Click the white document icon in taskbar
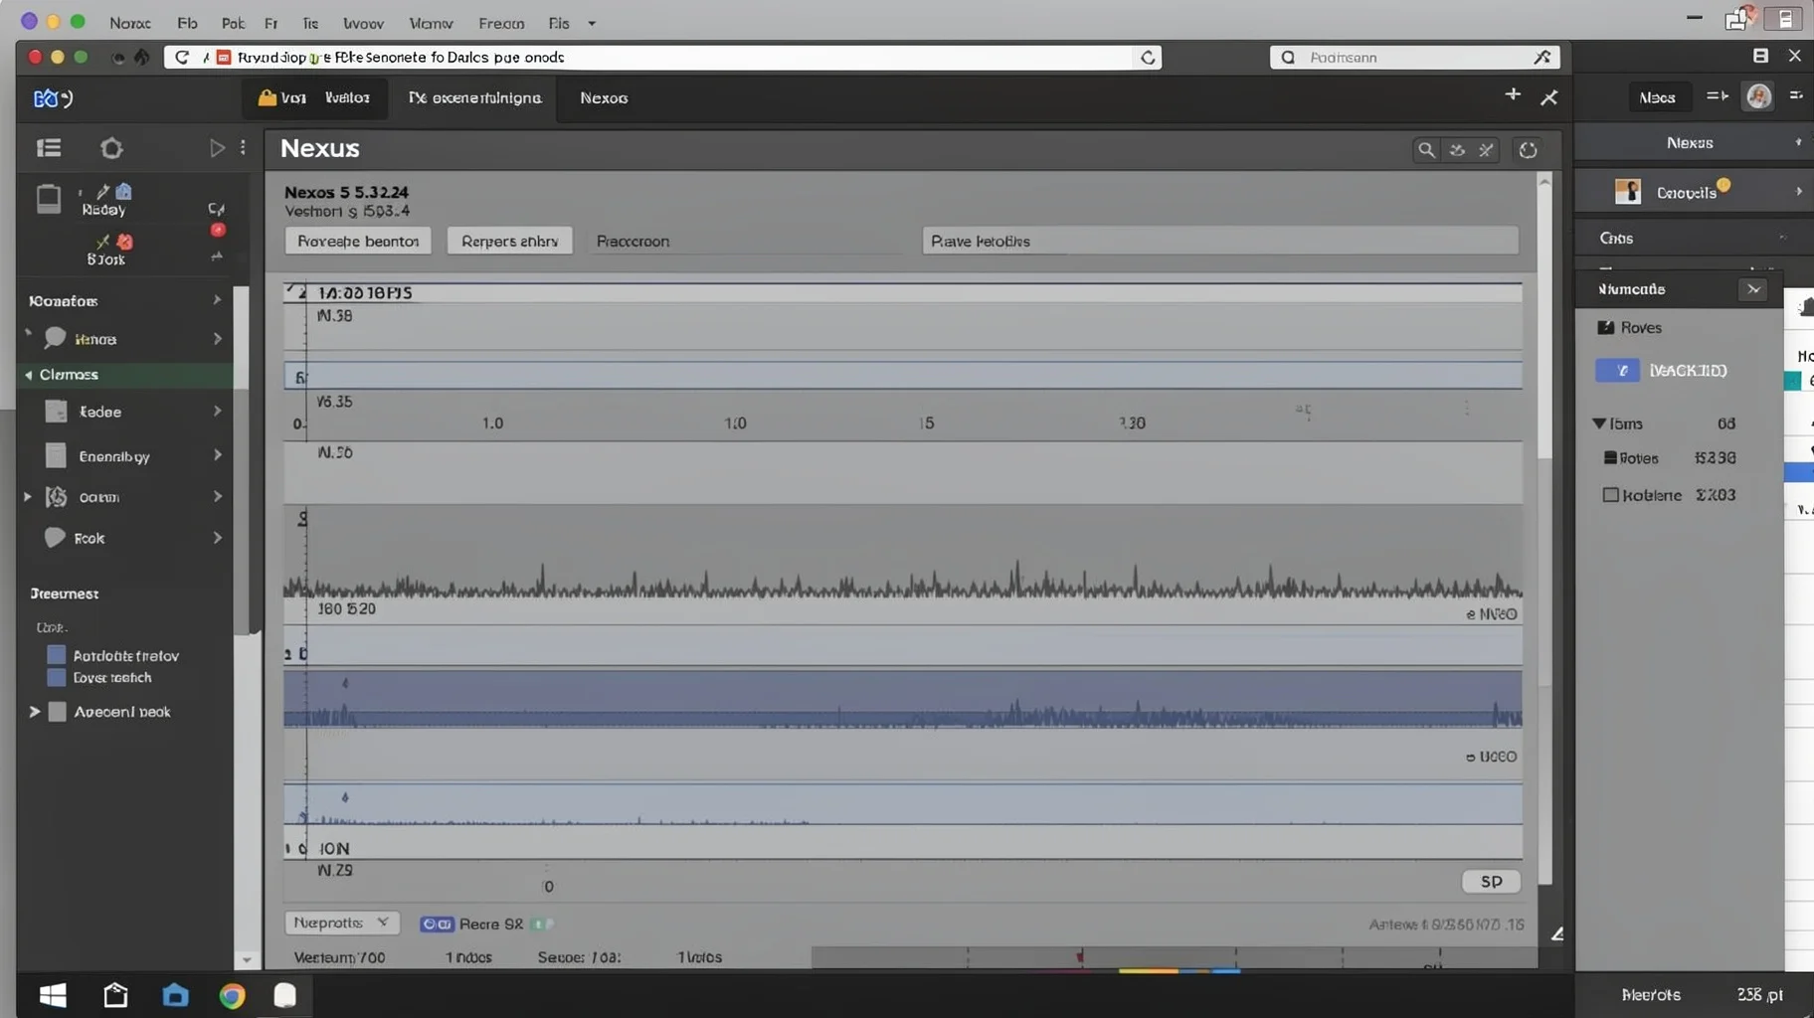1814x1018 pixels. [x=284, y=995]
